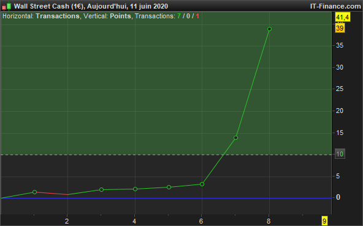Screen dimensions: 363x226
Task: Click the 6 horizontal axis label
Action: click(201, 221)
